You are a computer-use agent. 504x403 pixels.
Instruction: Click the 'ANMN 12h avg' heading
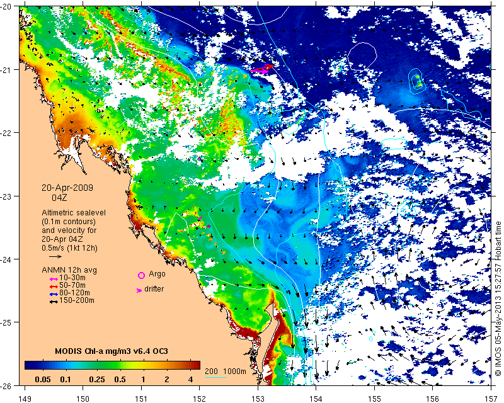click(69, 270)
